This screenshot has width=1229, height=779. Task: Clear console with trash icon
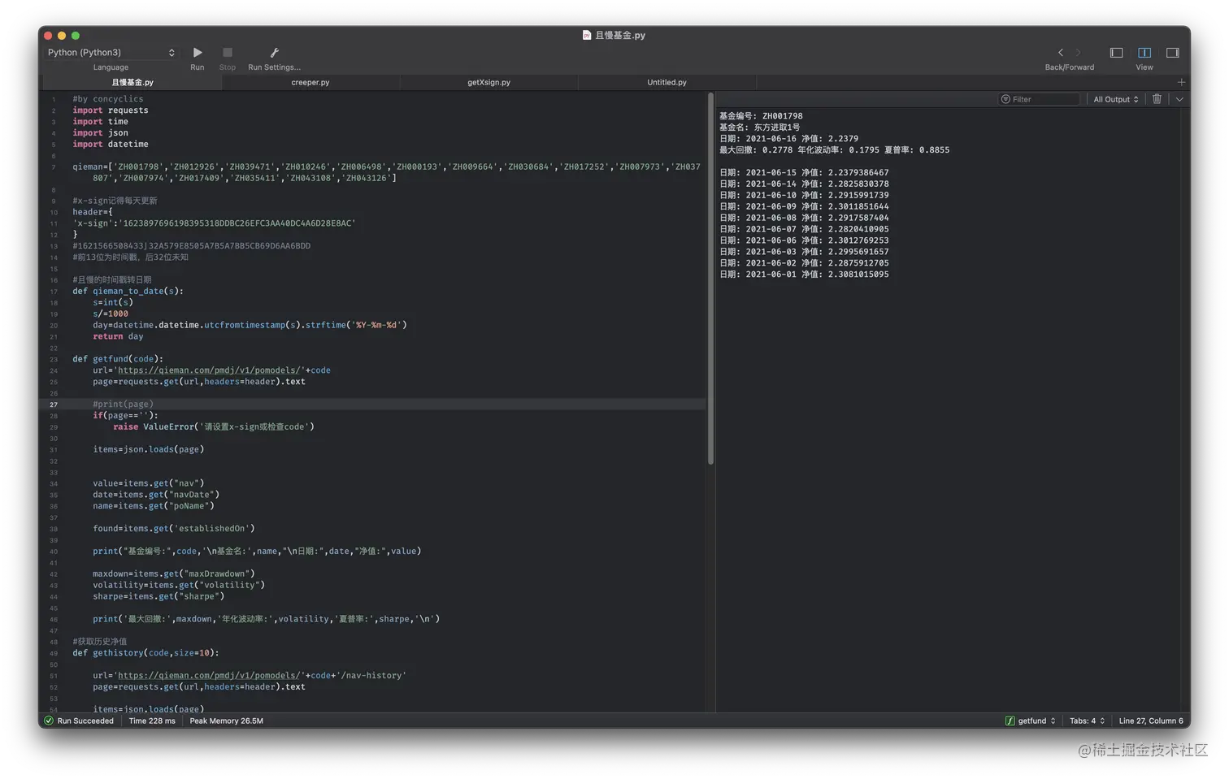[x=1157, y=99]
